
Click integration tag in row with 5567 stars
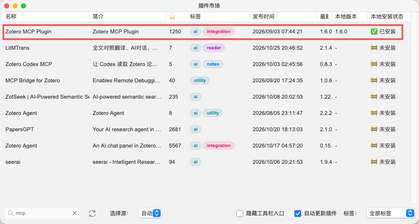point(219,145)
